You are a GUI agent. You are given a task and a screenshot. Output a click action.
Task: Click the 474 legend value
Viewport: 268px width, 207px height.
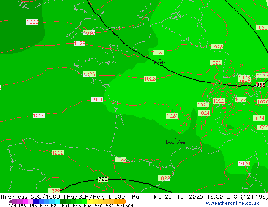[x=12, y=205]
